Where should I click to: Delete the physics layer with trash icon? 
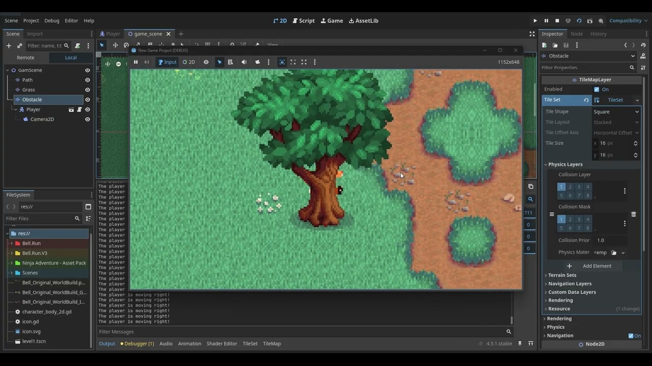634,215
